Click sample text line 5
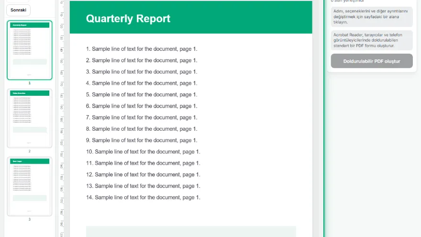Screen dimensions: 421x237 click(x=142, y=95)
